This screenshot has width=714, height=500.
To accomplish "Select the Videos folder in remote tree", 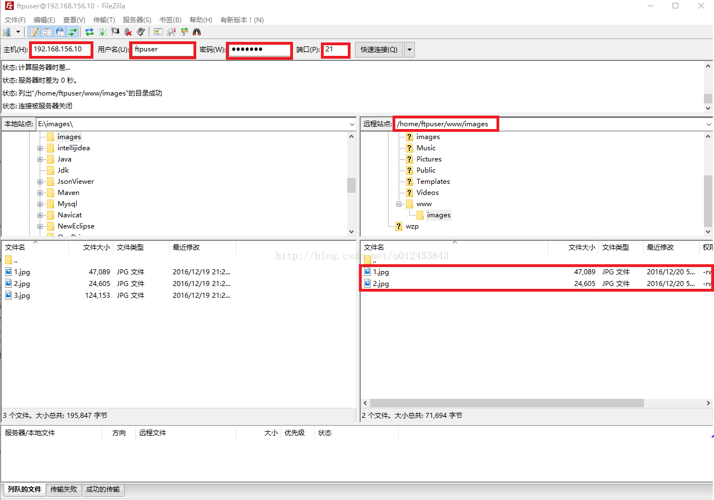I will point(428,193).
